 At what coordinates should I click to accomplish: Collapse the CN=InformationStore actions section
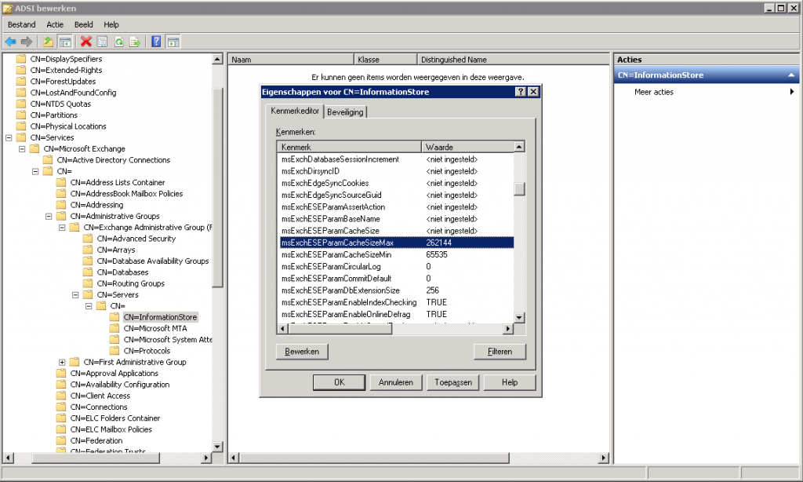[791, 75]
